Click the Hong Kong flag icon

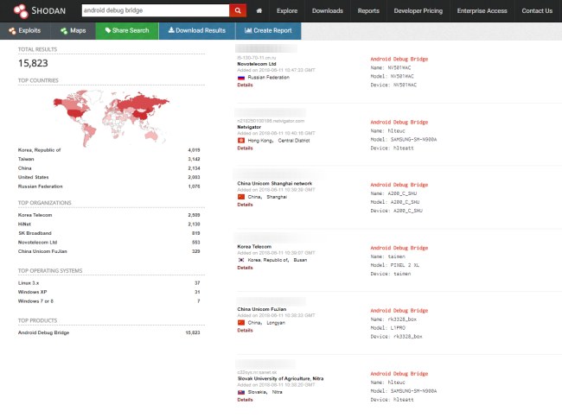click(241, 141)
